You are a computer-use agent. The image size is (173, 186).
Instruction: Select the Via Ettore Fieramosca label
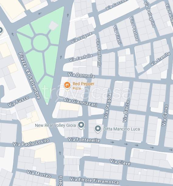(94, 181)
